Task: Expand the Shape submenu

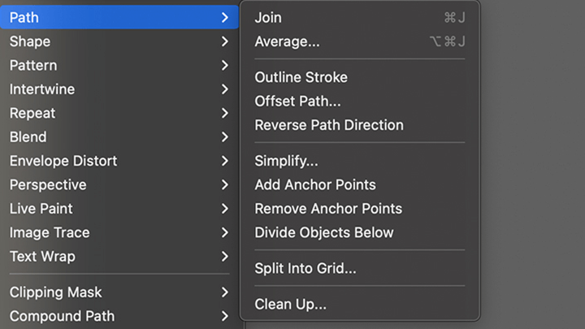Action: (x=119, y=41)
